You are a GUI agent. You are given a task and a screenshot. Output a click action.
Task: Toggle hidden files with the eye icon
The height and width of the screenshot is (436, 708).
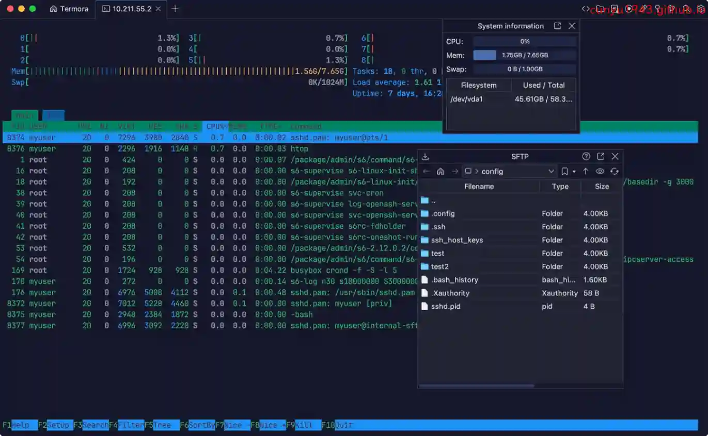[x=600, y=172]
